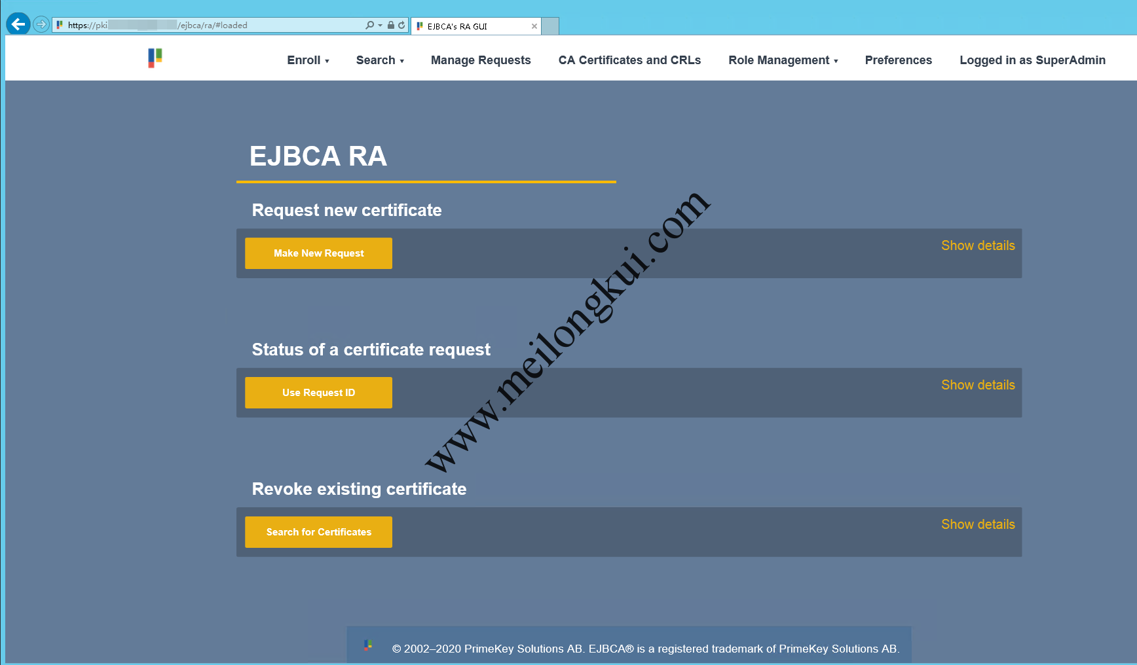This screenshot has width=1137, height=665.
Task: Click the PrimeKey logo in footer
Action: tap(368, 645)
